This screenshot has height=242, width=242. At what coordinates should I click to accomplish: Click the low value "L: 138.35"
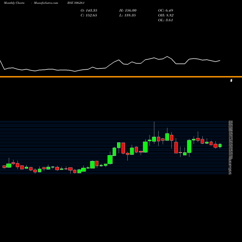coord(127,15)
